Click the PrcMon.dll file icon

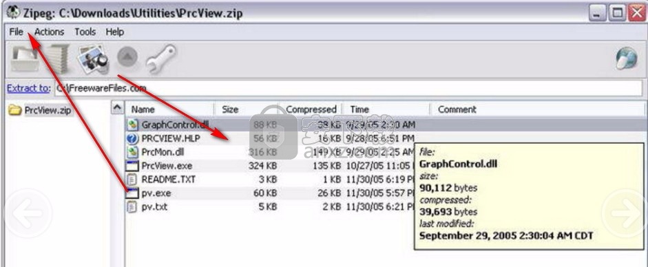tap(132, 152)
